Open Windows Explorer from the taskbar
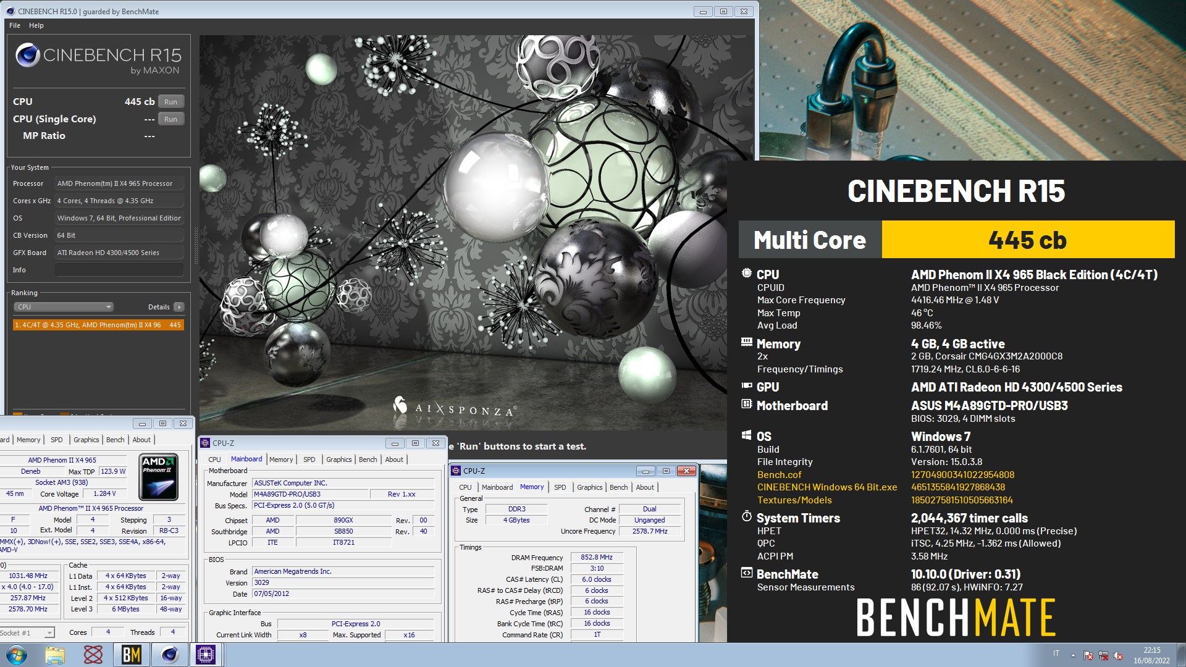This screenshot has width=1186, height=667. (55, 655)
